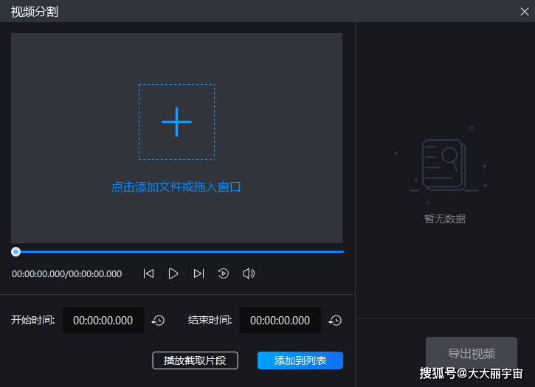Click the plus icon to add a file
This screenshot has width=535, height=387.
coord(176,122)
